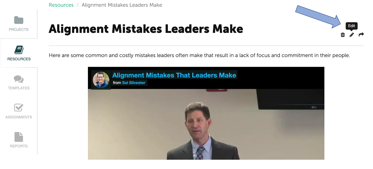Go to Resources via breadcrumb link

point(61,5)
